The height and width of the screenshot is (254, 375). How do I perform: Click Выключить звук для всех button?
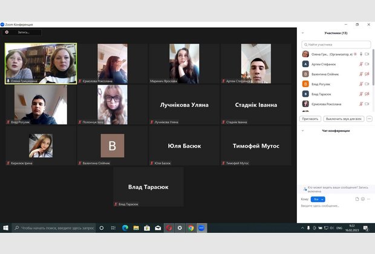click(344, 119)
